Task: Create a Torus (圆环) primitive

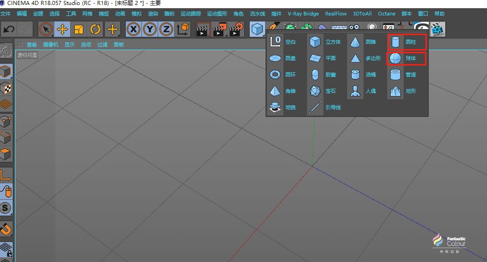Action: (283, 75)
